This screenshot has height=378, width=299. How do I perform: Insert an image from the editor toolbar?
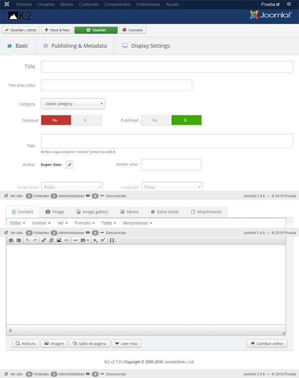[59, 240]
